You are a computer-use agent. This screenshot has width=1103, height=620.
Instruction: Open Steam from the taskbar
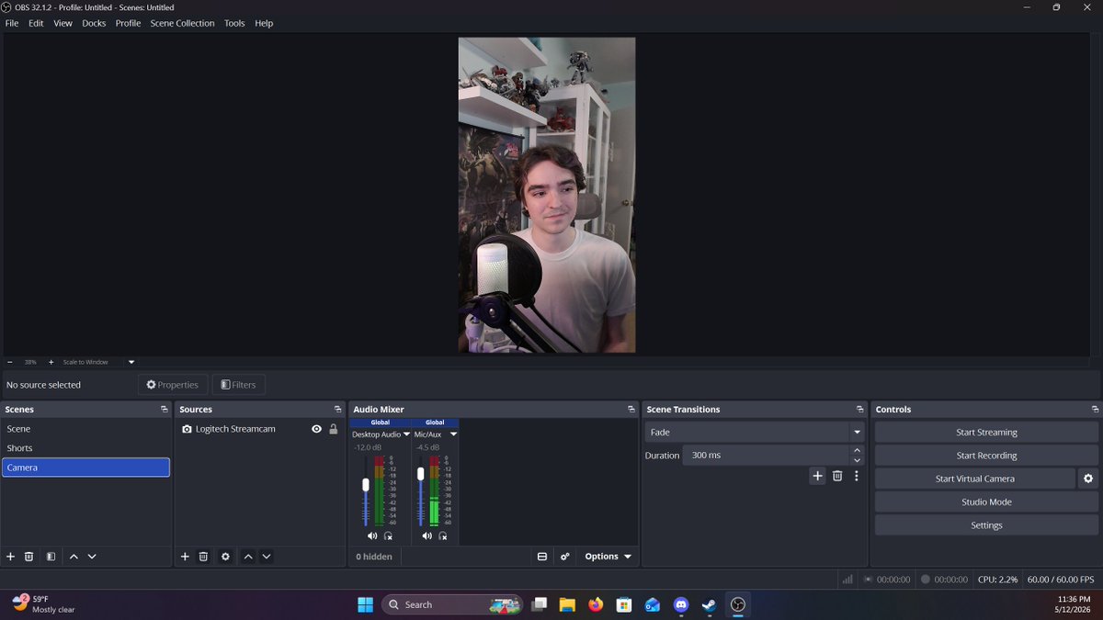(x=709, y=604)
